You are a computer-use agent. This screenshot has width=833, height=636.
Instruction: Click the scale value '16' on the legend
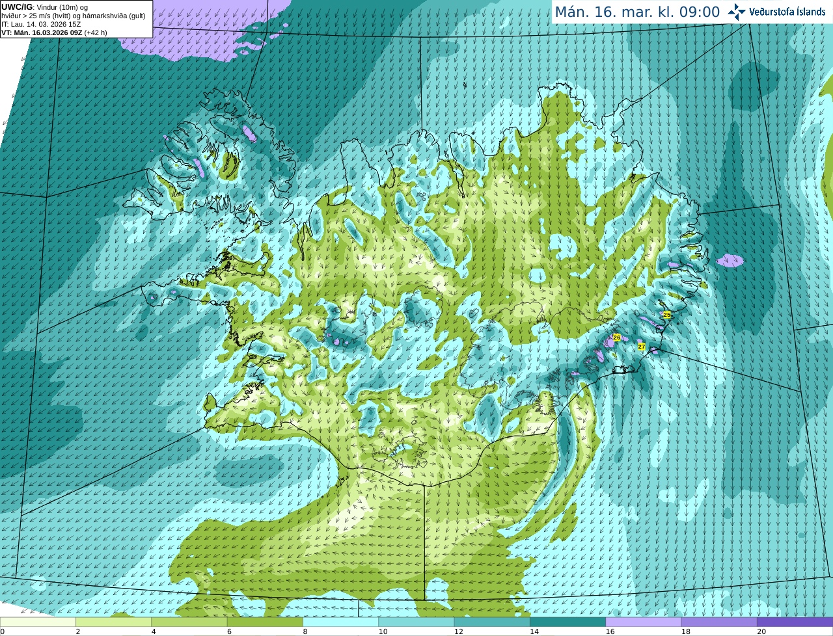point(610,631)
